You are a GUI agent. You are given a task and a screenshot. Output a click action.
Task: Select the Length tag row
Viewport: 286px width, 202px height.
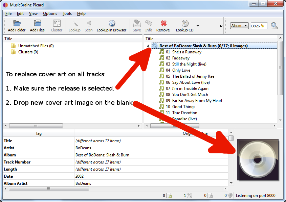click(x=116, y=169)
